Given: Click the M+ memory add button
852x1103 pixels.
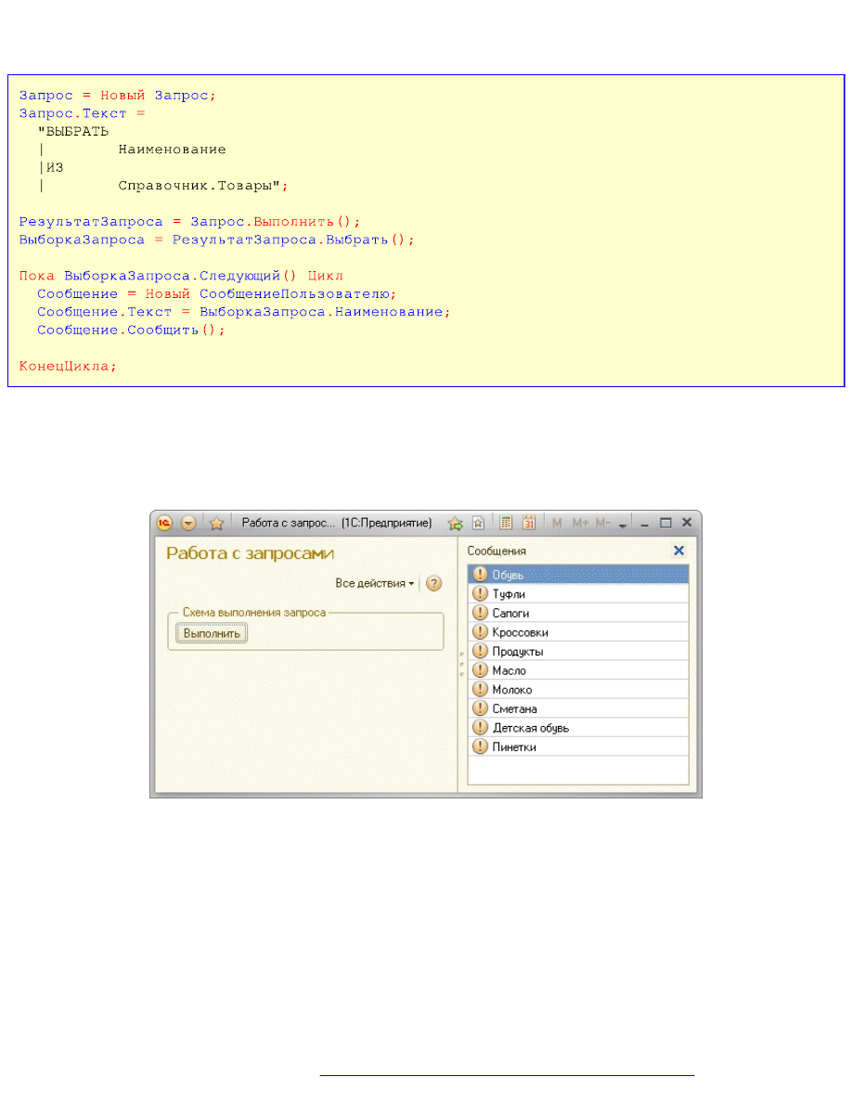Looking at the screenshot, I should [x=581, y=523].
